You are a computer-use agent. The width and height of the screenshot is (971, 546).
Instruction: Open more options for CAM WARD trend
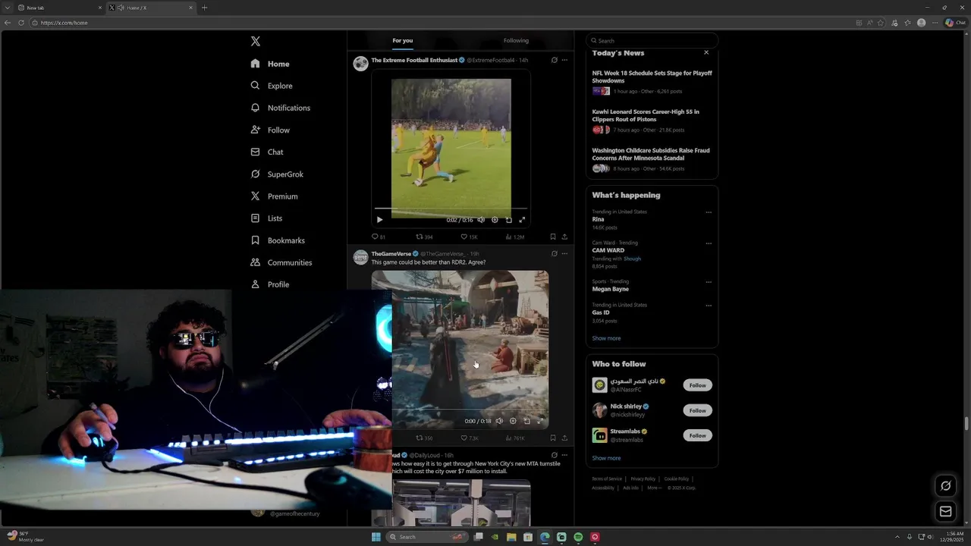tap(709, 243)
